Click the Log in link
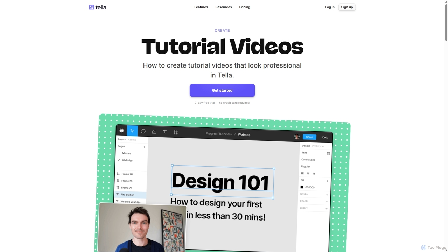The image size is (448, 252). coord(330,7)
